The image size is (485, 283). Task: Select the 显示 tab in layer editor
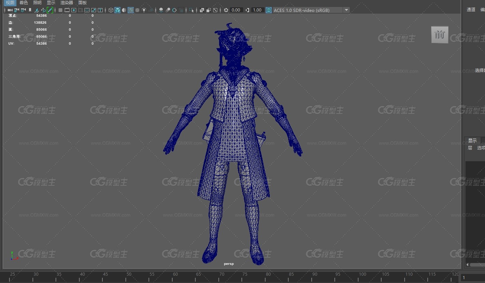472,141
